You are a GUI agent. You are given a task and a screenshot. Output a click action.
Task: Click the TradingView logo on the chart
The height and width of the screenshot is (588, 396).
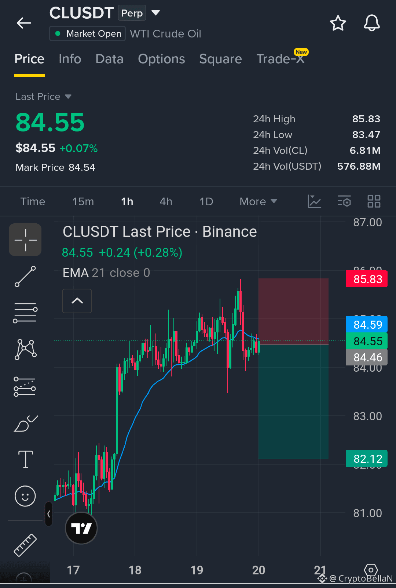pyautogui.click(x=81, y=528)
